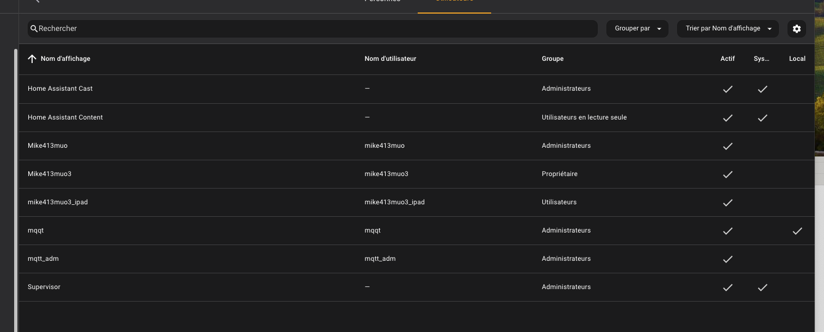The image size is (824, 332).
Task: Sort by Groupe column header
Action: click(x=552, y=59)
